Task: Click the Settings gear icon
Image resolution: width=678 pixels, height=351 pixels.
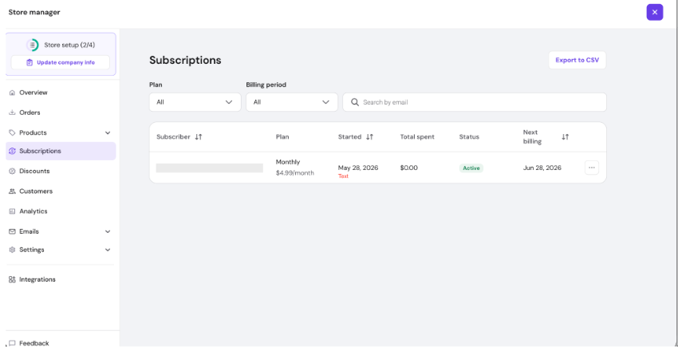Action: coord(12,250)
